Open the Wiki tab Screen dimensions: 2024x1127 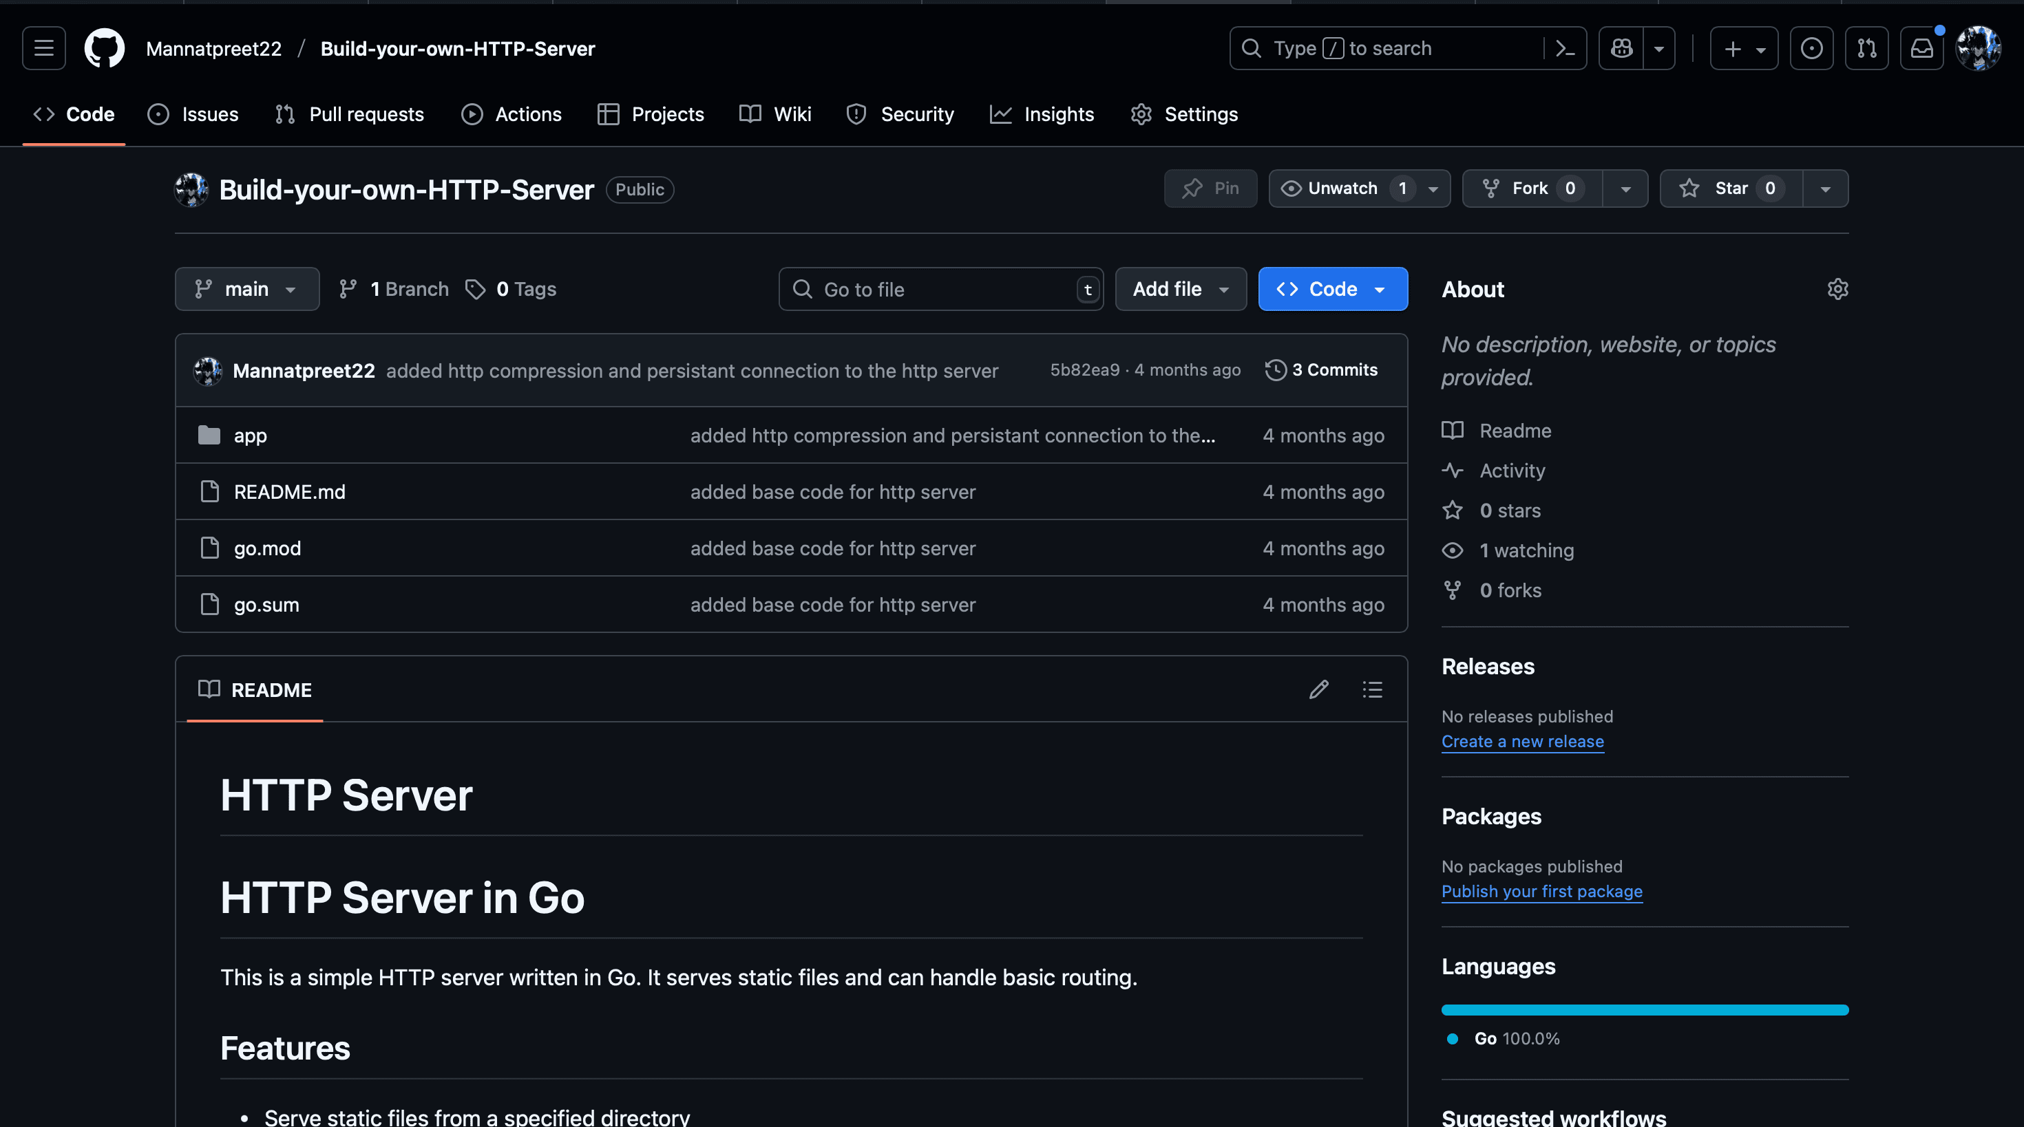[775, 115]
